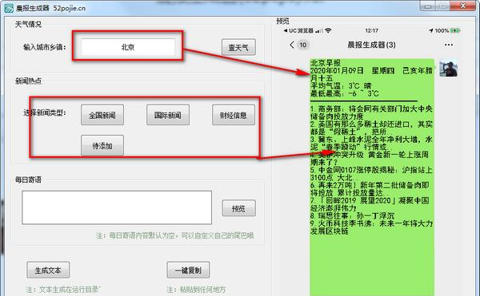Click the battery icon in phone status bar
This screenshot has width=480, height=296.
point(455,30)
